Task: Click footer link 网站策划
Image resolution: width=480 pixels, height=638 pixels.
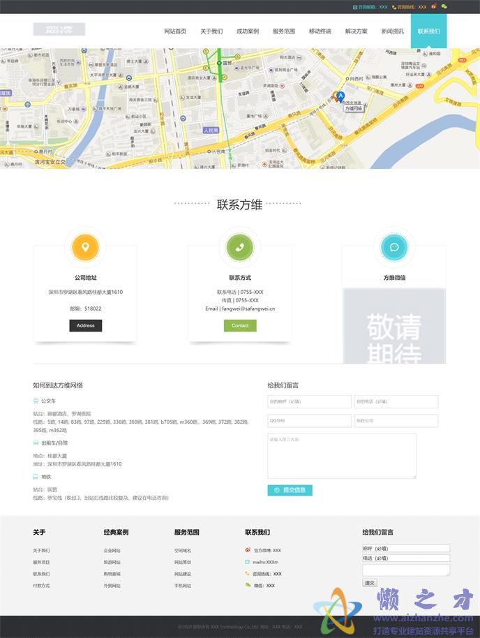Action: point(183,563)
